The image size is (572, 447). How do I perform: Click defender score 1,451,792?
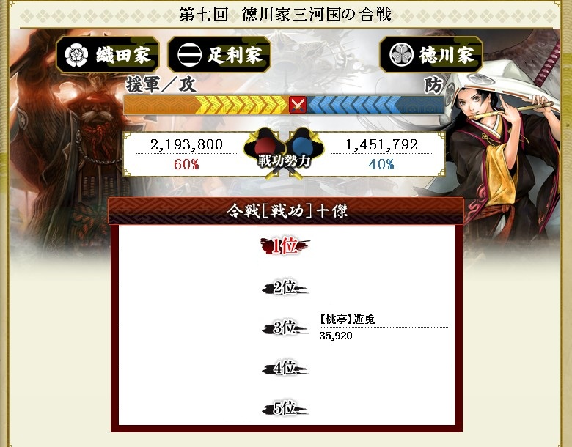pyautogui.click(x=381, y=145)
